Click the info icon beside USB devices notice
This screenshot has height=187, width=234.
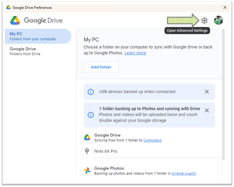tap(91, 92)
